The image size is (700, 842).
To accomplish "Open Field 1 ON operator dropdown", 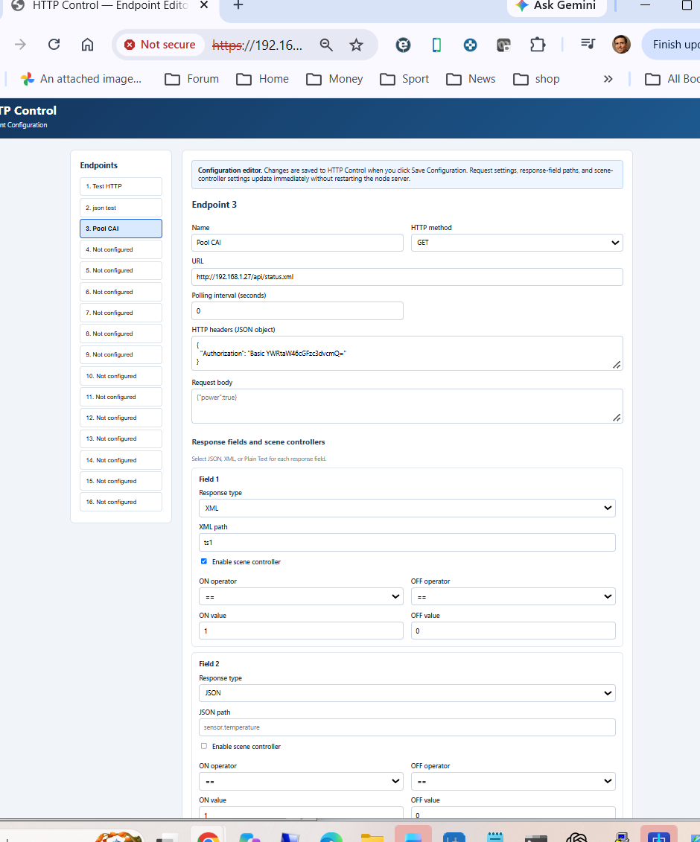I will coord(301,596).
